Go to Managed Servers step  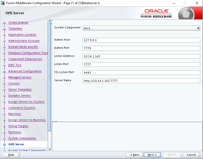[20, 77]
